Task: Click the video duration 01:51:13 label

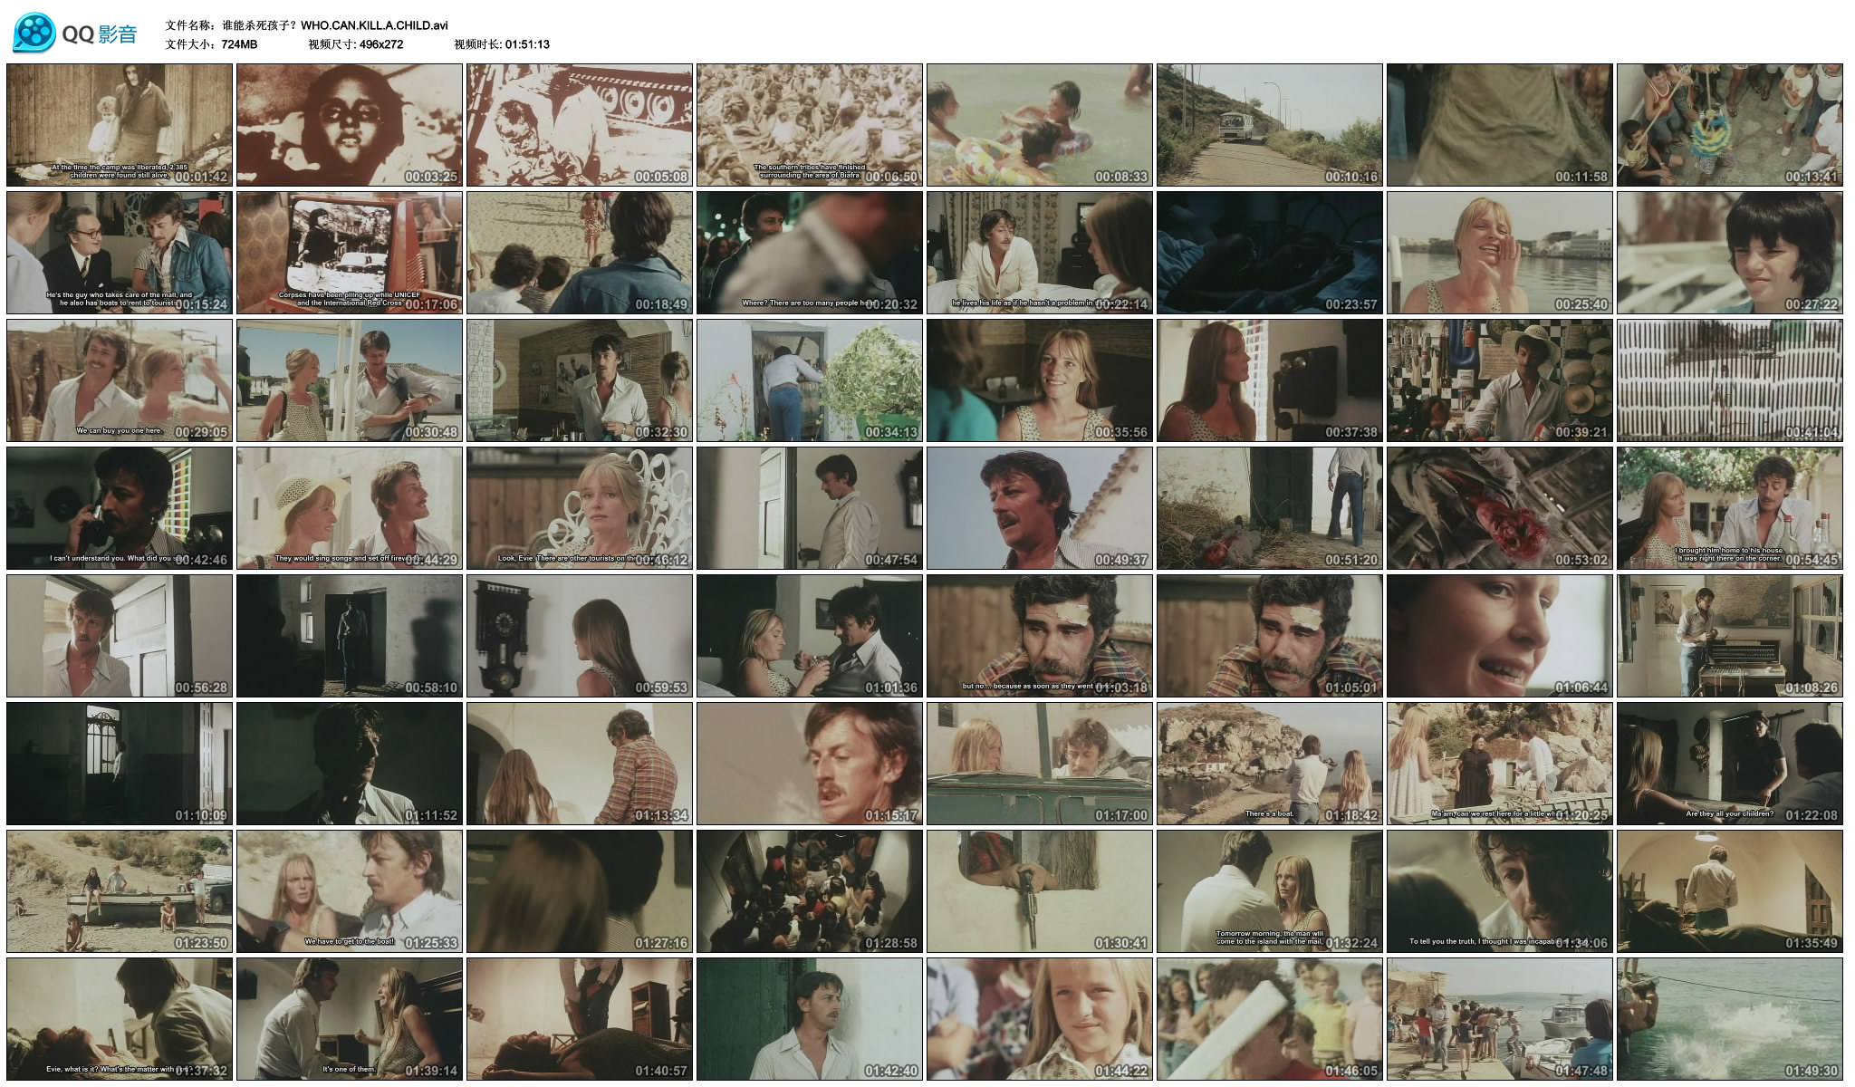Action: [x=526, y=44]
